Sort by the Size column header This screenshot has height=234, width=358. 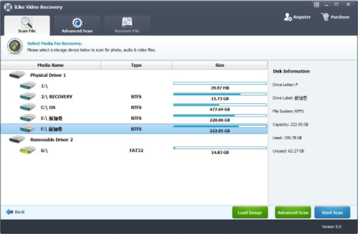[x=220, y=65]
